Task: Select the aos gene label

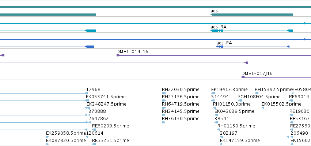Action: point(214,11)
